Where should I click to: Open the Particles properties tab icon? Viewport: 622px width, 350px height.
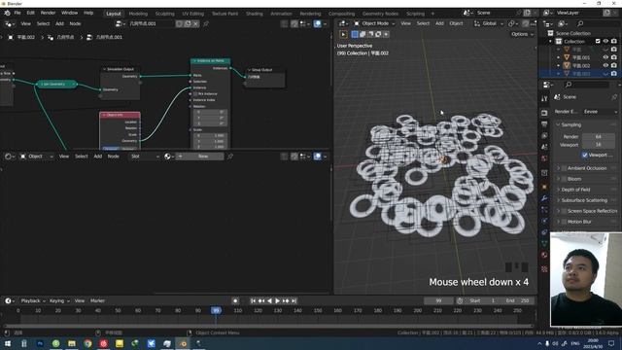(x=544, y=210)
